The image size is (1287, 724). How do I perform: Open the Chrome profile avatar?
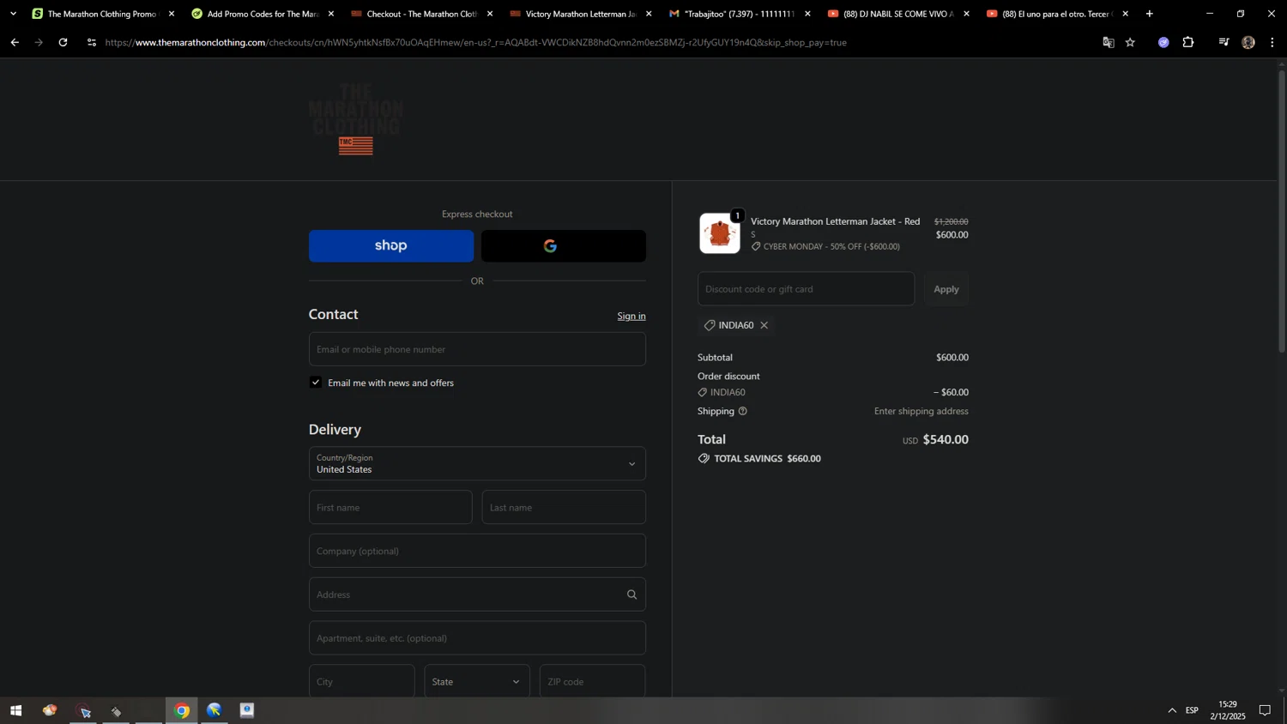pos(1248,42)
